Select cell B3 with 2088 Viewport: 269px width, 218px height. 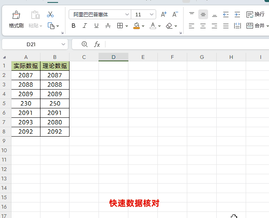[x=55, y=85]
